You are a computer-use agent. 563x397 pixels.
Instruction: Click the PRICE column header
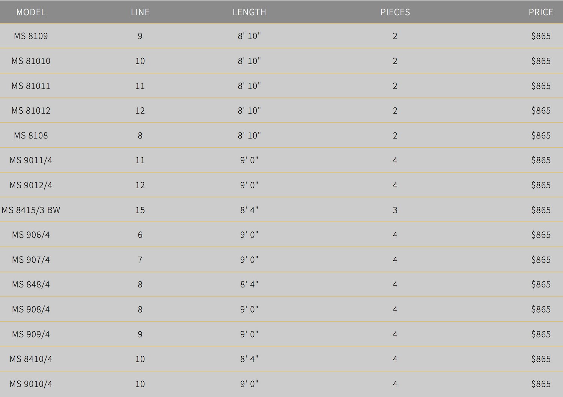540,12
